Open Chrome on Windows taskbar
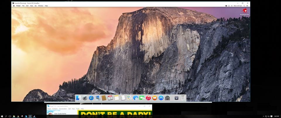The image size is (281, 118). point(18,116)
